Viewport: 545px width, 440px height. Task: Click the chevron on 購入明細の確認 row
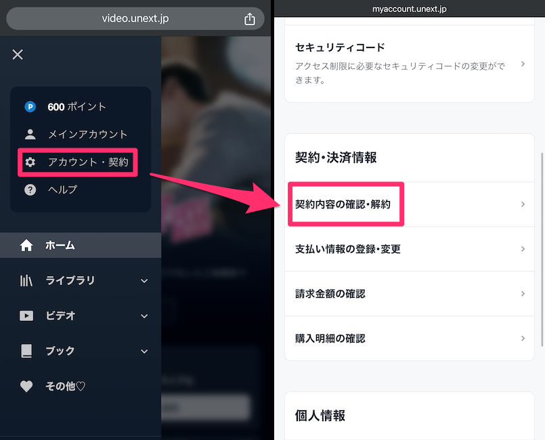(523, 338)
